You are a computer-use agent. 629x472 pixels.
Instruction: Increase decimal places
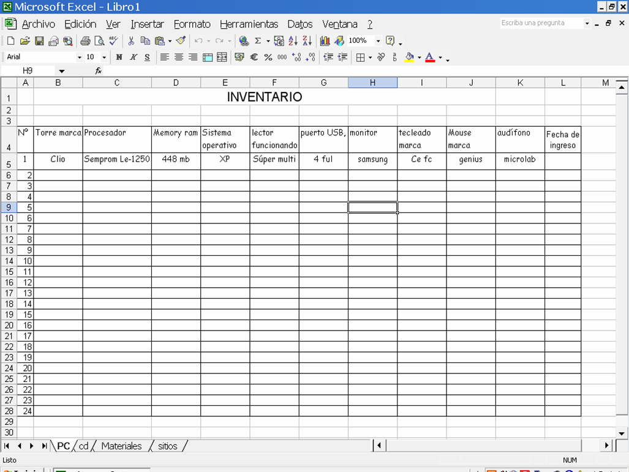(296, 58)
